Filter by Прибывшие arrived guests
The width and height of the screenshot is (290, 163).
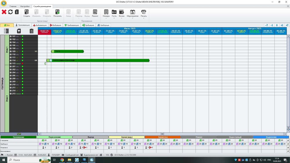[x=88, y=25]
